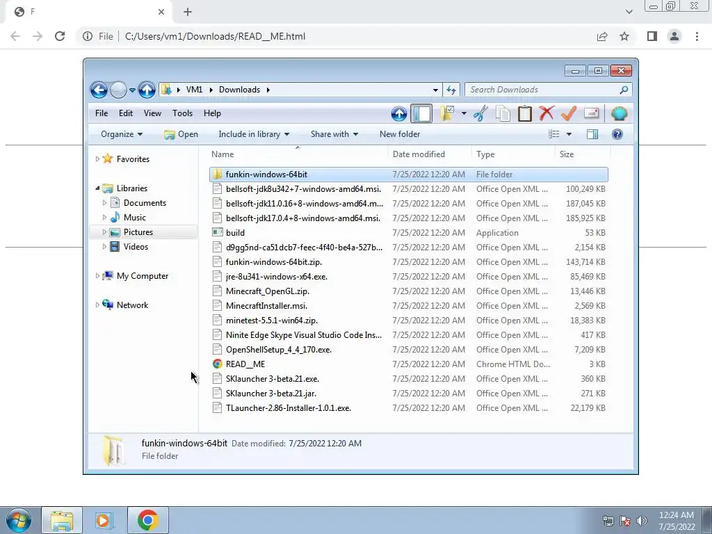Open the View menu
Image resolution: width=712 pixels, height=534 pixels.
(x=152, y=113)
